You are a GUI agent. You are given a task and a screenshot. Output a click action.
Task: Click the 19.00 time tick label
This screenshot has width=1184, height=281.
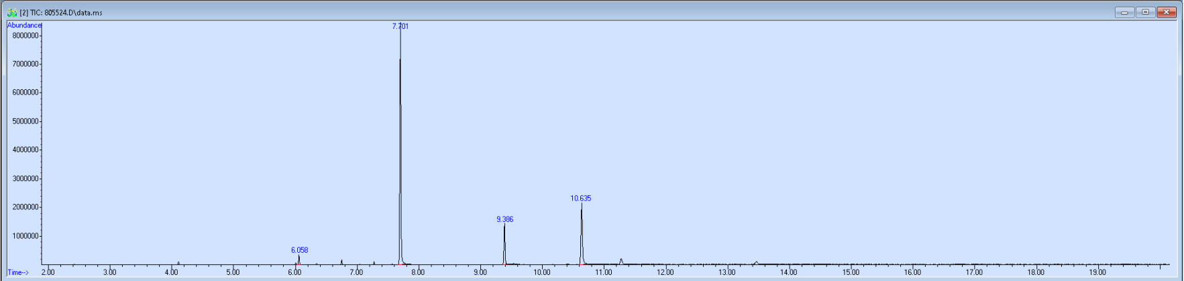coord(1097,272)
